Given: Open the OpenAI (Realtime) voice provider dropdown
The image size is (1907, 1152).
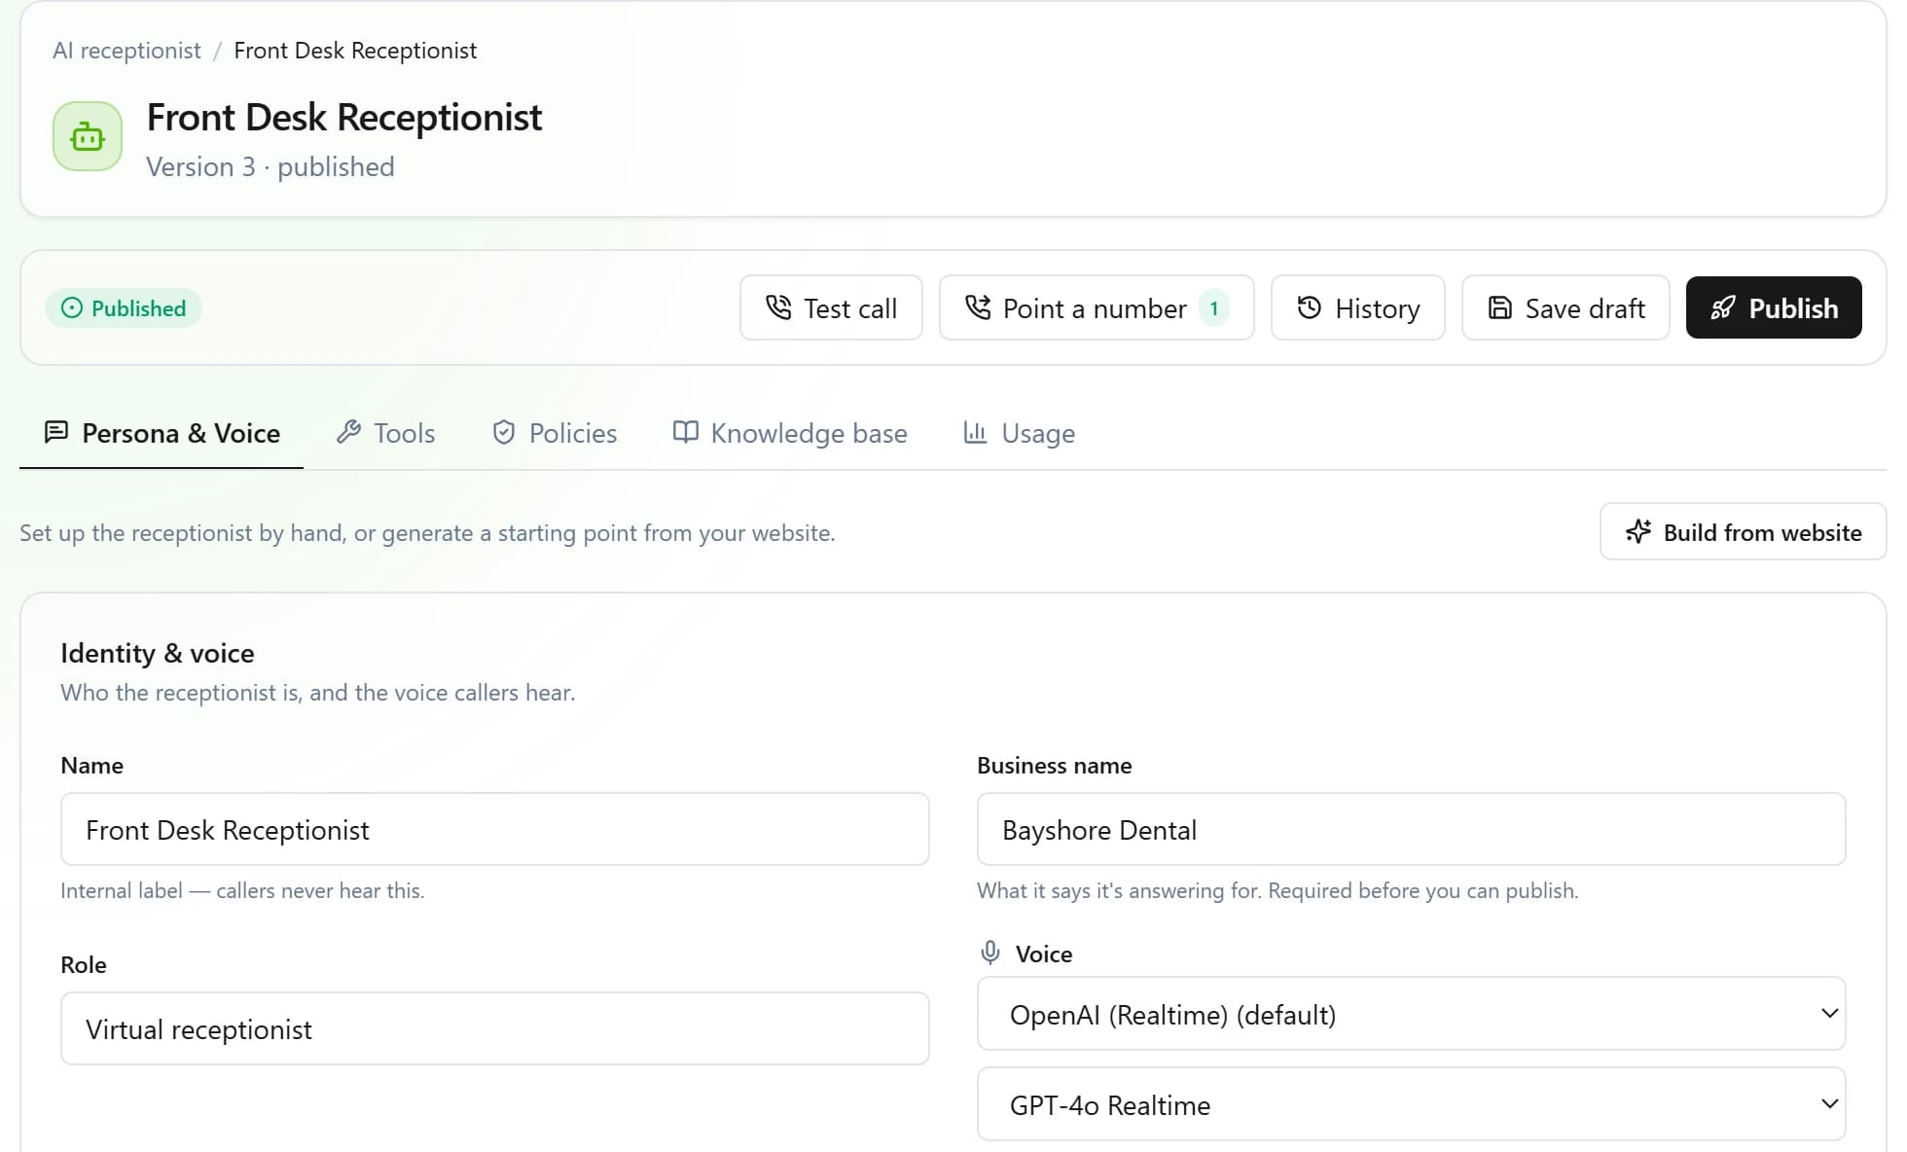Looking at the screenshot, I should [1411, 1014].
